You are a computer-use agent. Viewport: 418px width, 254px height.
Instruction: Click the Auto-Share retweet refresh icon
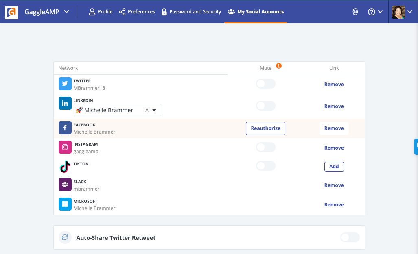coord(65,237)
